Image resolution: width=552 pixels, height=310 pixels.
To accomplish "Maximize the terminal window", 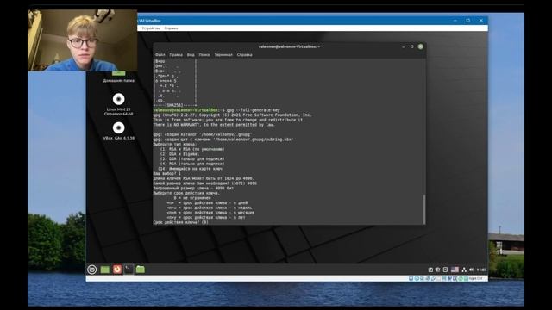I will click(x=412, y=46).
